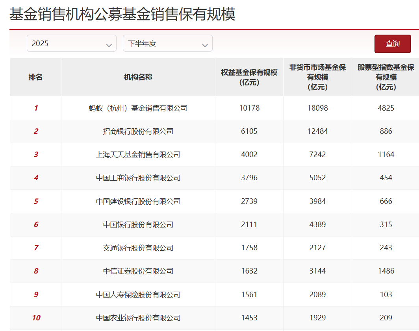
Task: Click 中国工商银行股份有限公司 in the list
Action: pyautogui.click(x=138, y=178)
